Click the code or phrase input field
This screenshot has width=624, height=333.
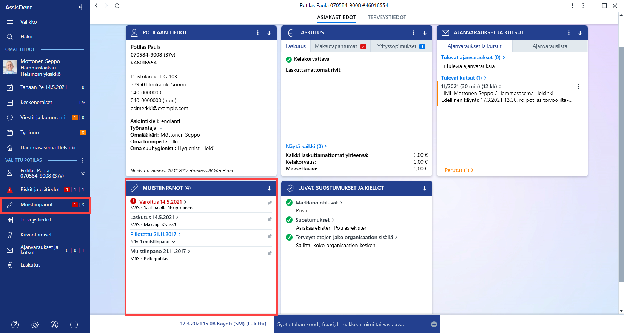point(352,324)
